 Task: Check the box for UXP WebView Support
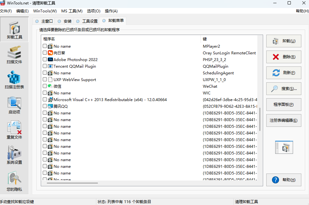tap(45, 79)
